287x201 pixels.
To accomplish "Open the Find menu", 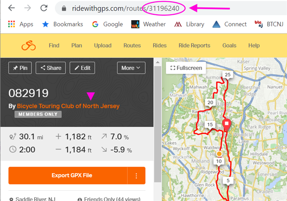I will (54, 45).
